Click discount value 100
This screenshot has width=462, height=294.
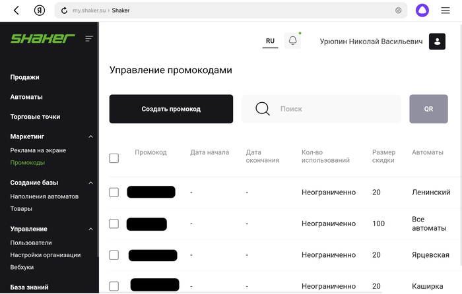coord(378,223)
